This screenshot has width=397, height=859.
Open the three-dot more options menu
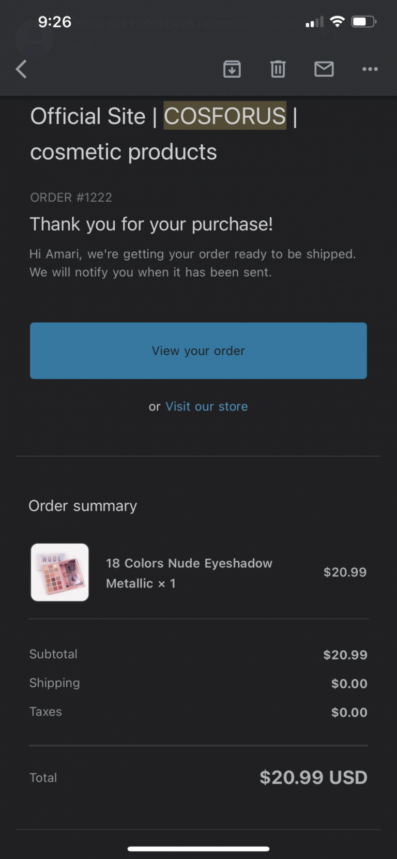370,69
